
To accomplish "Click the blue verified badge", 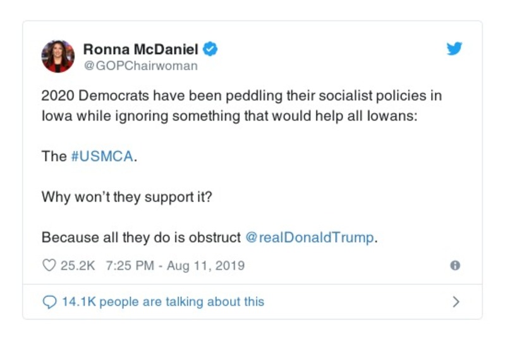I will (x=210, y=49).
